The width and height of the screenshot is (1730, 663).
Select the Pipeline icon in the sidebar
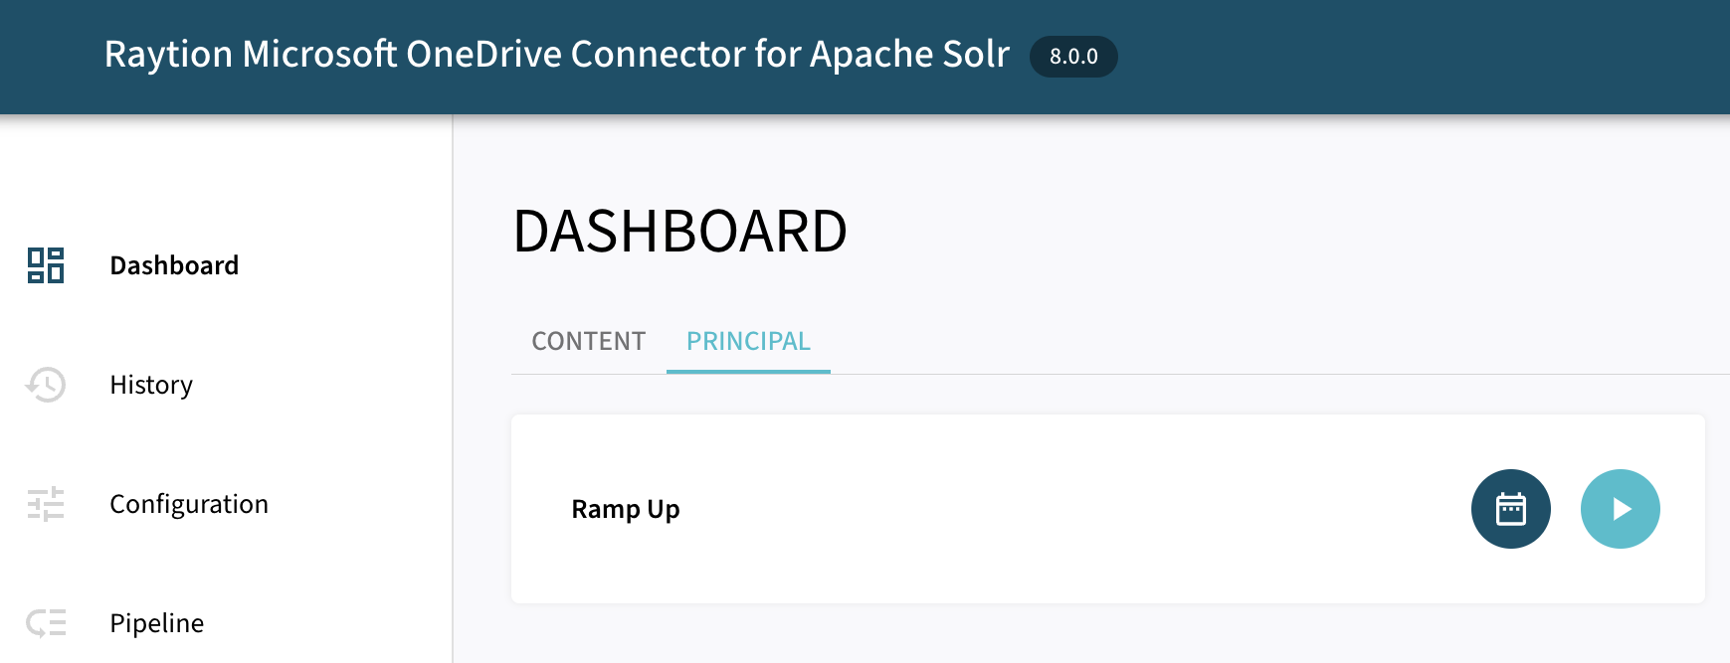(44, 622)
